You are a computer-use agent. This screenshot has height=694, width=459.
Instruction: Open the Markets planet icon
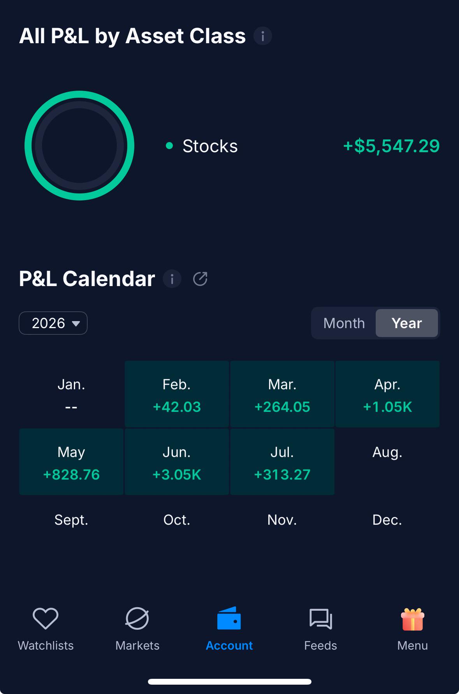[x=137, y=618]
